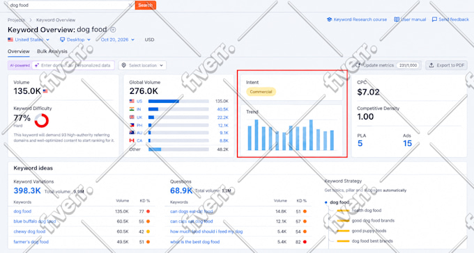Click the US global volume bar
The width and height of the screenshot is (474, 253).
coord(178,101)
